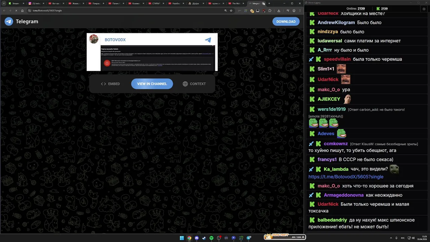Click the browser home icon
The image size is (430, 242).
[x=22, y=10]
